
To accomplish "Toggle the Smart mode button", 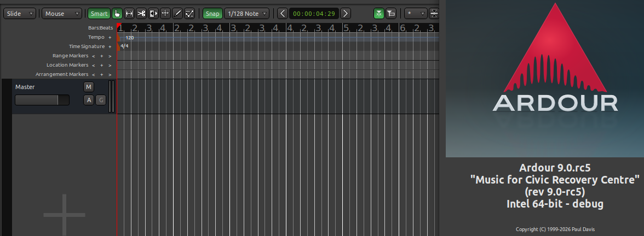I will click(99, 14).
